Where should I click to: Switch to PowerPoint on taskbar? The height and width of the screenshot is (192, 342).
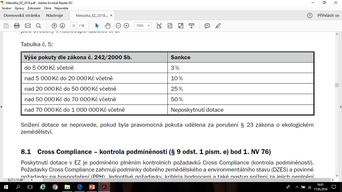(92, 187)
